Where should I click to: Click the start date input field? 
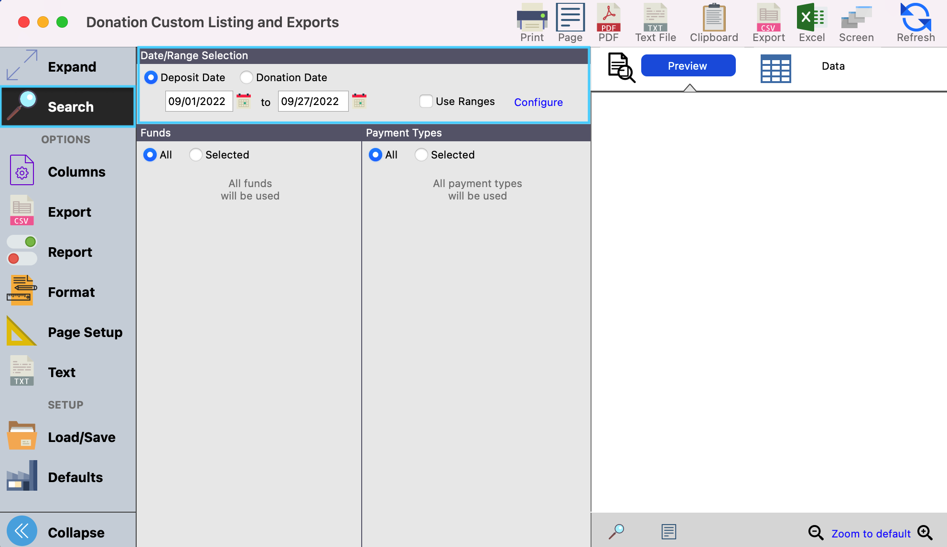tap(198, 101)
